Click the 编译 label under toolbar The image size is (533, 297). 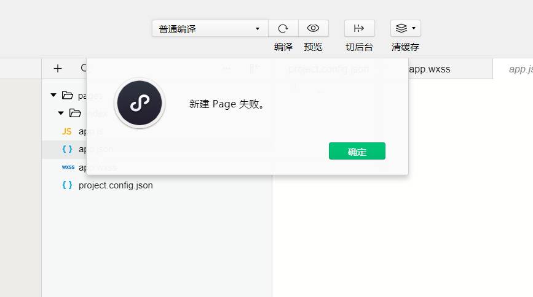pos(283,47)
